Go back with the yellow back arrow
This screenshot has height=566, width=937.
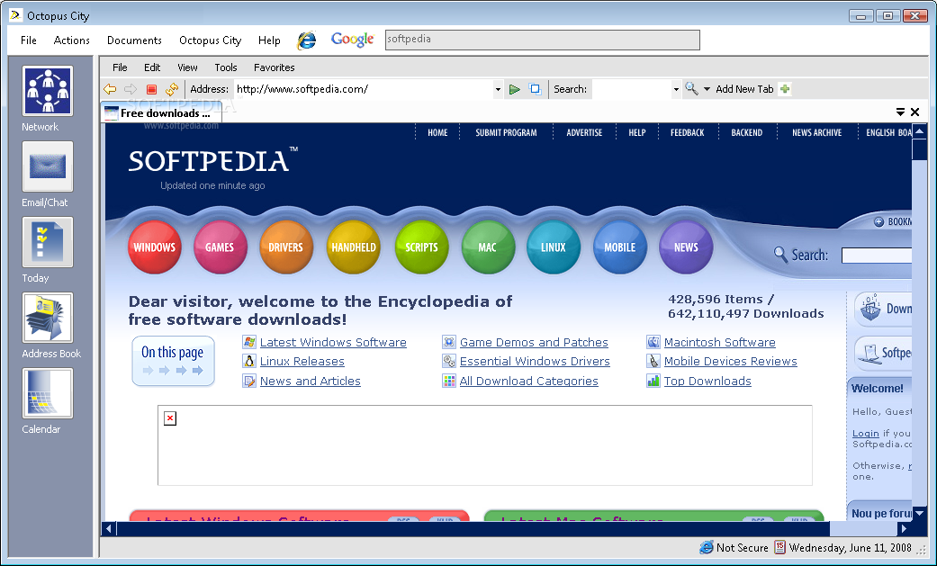click(110, 89)
